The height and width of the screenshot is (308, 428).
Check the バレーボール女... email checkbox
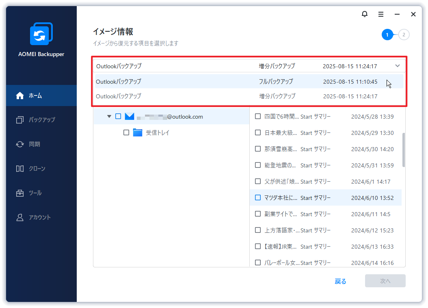(x=258, y=262)
